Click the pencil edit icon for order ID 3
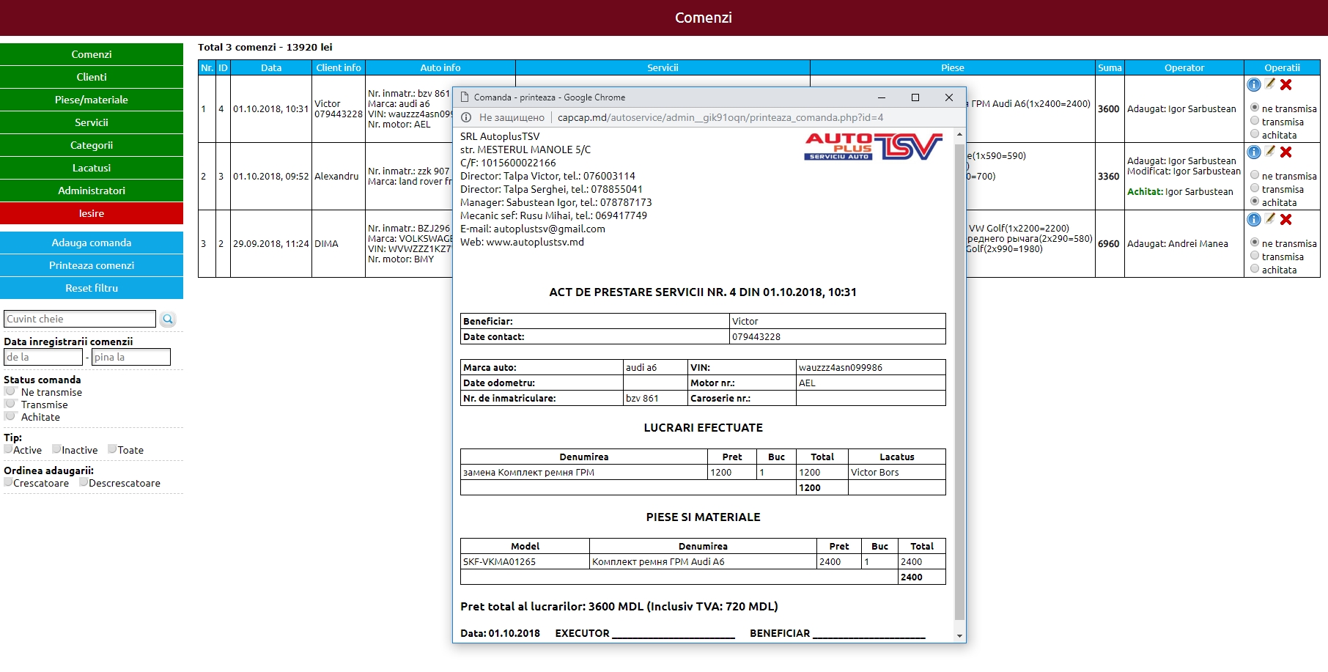Image resolution: width=1328 pixels, height=672 pixels. (1270, 152)
